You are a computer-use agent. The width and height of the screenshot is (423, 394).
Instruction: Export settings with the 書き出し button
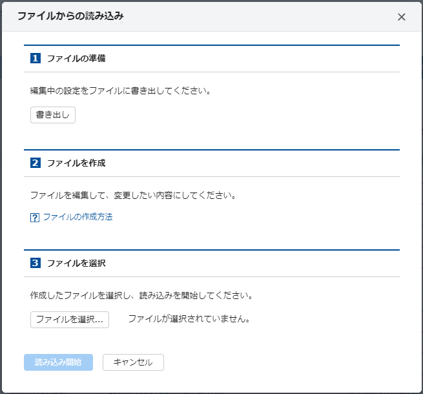point(53,115)
